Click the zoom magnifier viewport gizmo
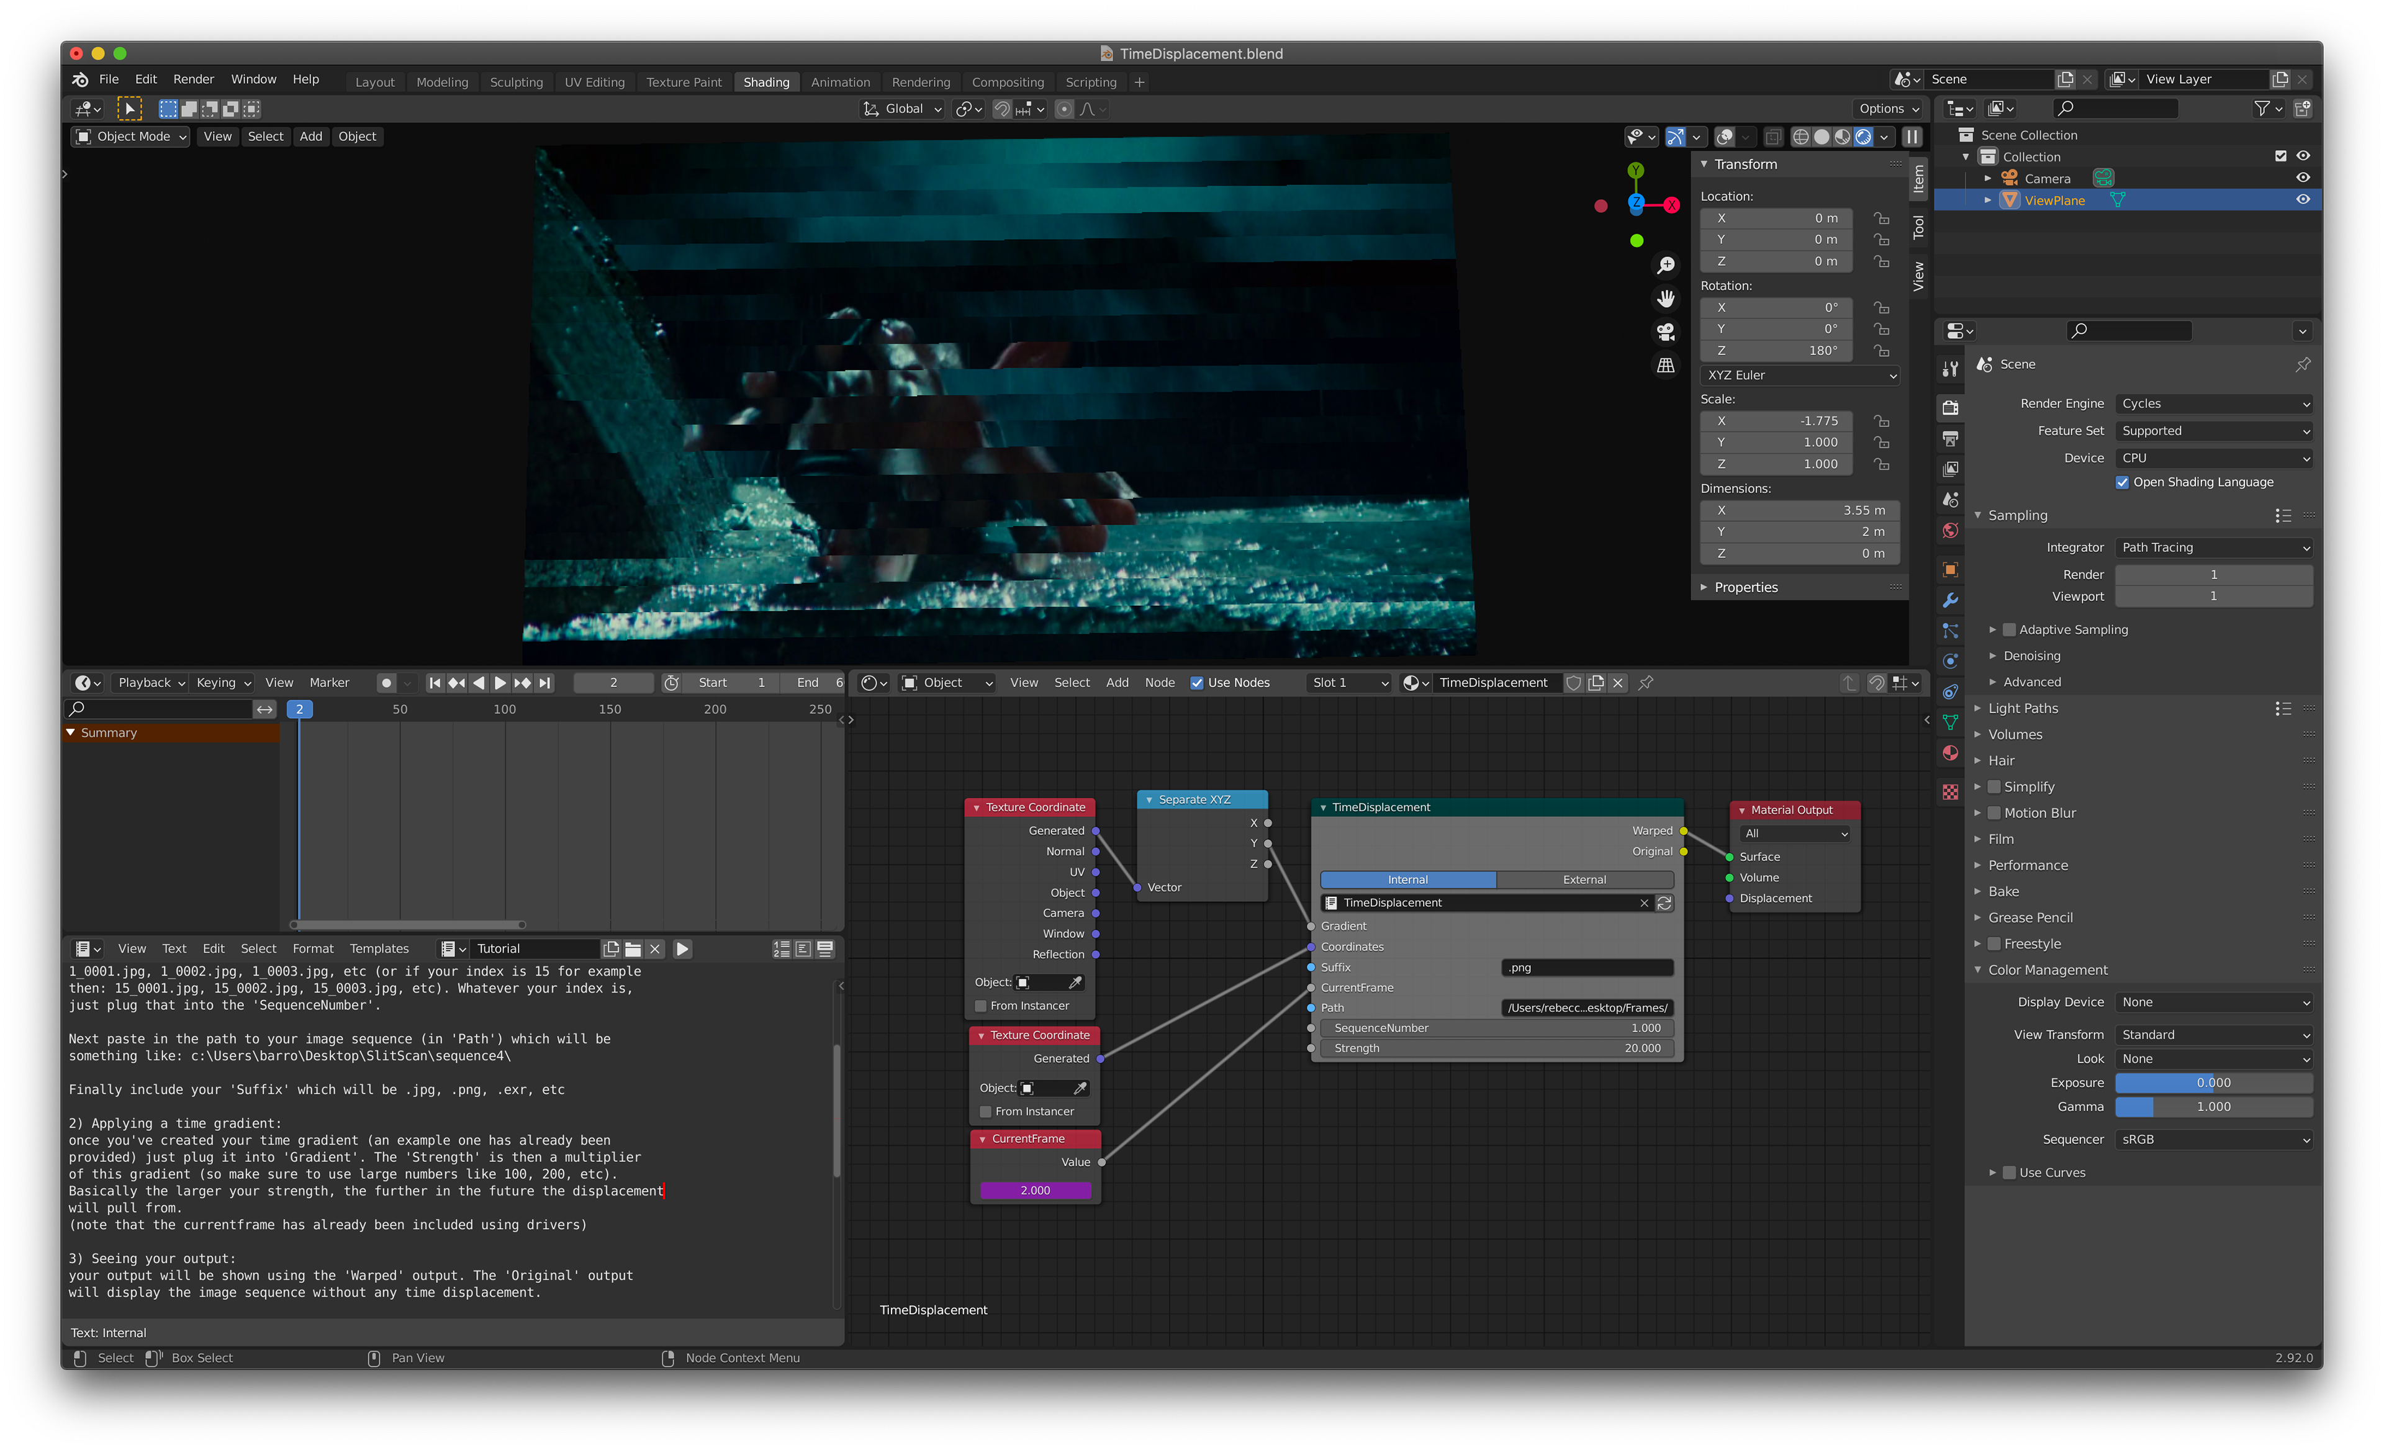Screen dimensions: 2384x1450 tap(1665, 265)
